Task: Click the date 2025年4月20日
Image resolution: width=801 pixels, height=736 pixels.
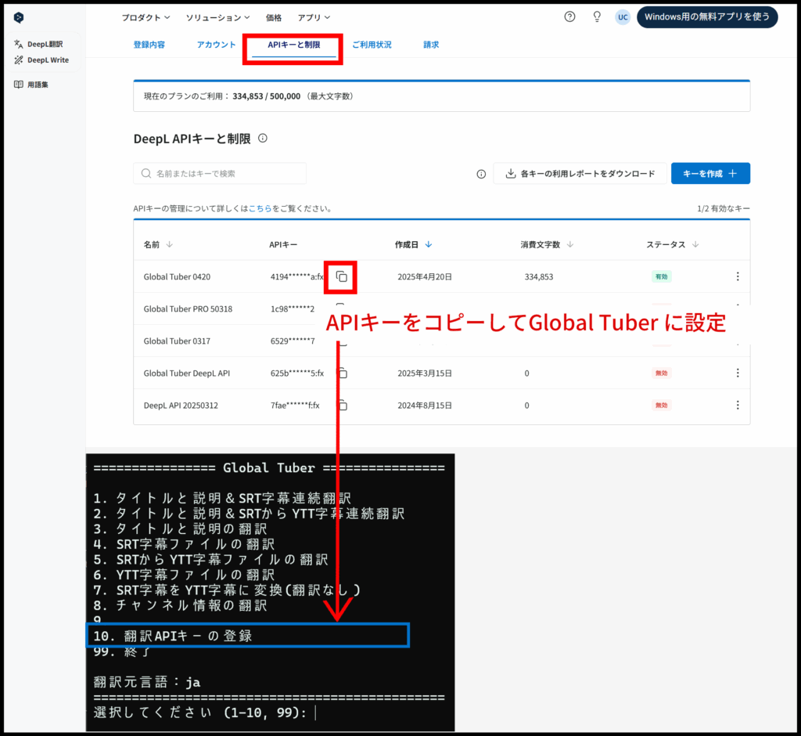Action: [425, 276]
